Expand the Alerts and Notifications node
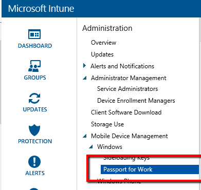 (84, 66)
